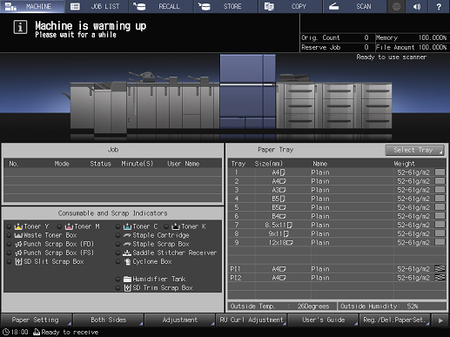Image resolution: width=450 pixels, height=337 pixels.
Task: Click the Toner Y cartridge icon
Action: pyautogui.click(x=18, y=226)
